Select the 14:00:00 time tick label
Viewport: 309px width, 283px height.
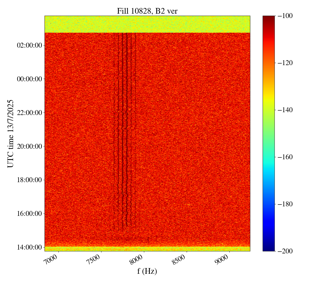[x=29, y=247]
